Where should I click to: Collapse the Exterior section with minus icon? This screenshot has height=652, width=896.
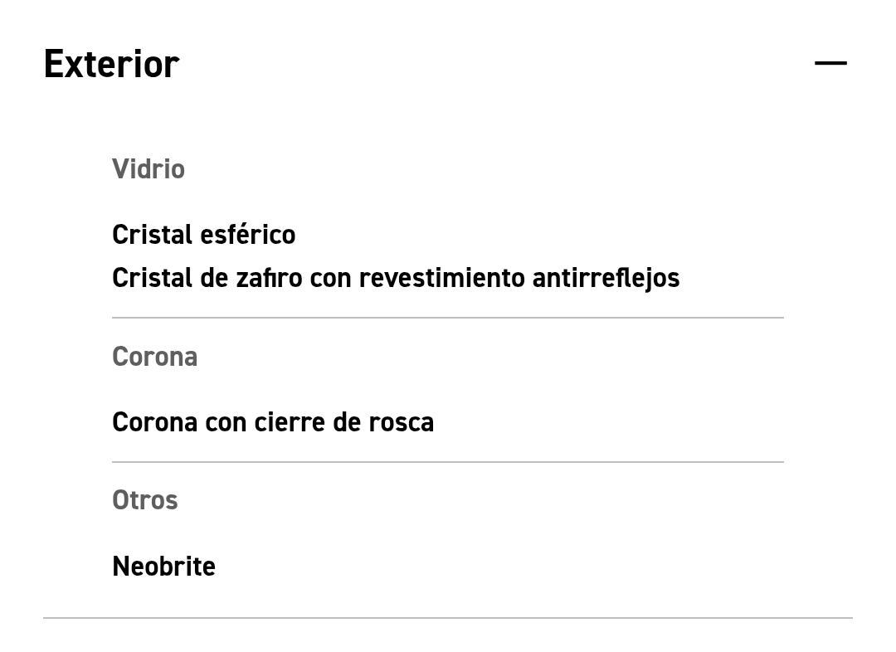pyautogui.click(x=830, y=63)
